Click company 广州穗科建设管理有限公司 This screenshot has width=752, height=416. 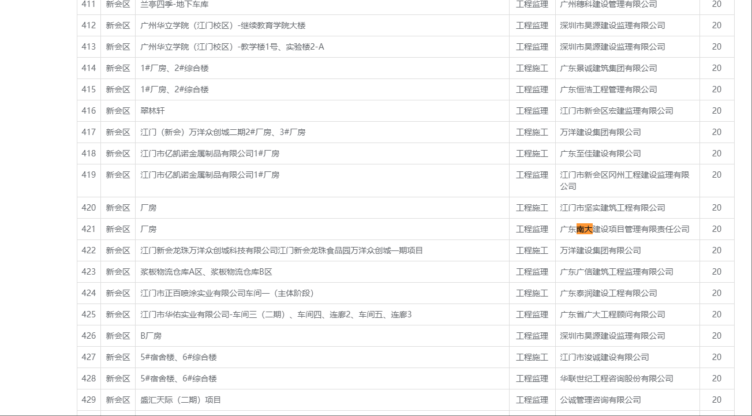608,4
